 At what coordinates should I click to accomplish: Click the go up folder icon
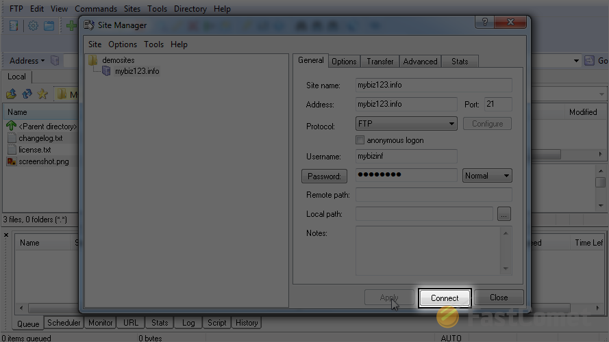(12, 94)
